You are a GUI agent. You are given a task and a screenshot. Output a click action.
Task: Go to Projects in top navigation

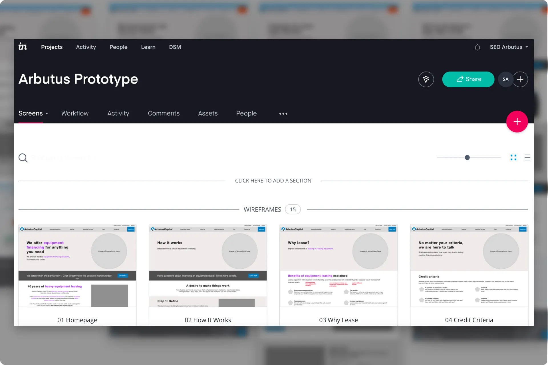coord(52,47)
